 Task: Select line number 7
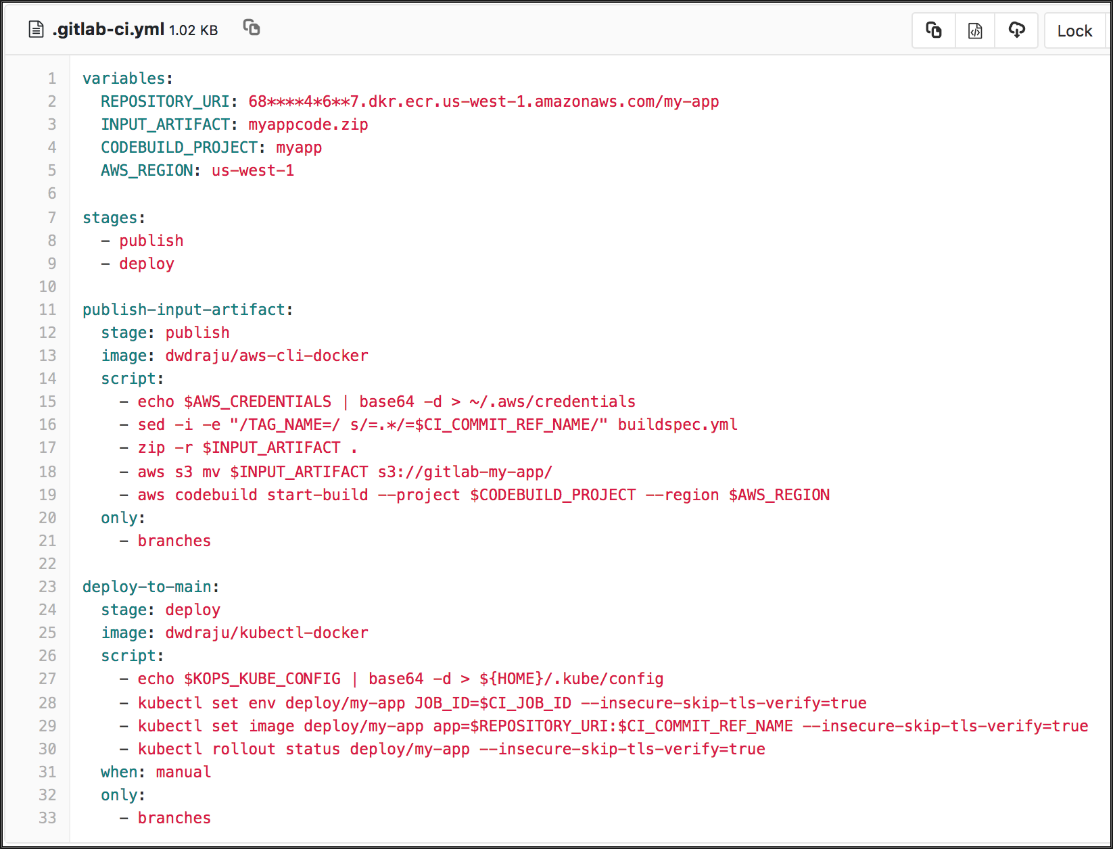52,218
